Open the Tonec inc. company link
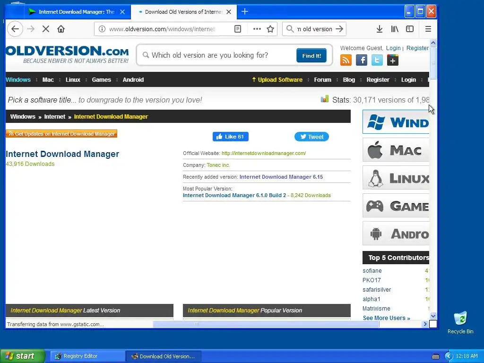The image size is (484, 363). pos(218,165)
